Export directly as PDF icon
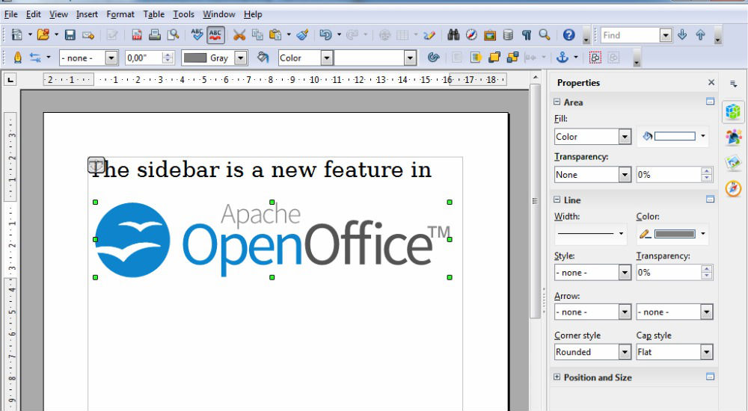 tap(137, 35)
